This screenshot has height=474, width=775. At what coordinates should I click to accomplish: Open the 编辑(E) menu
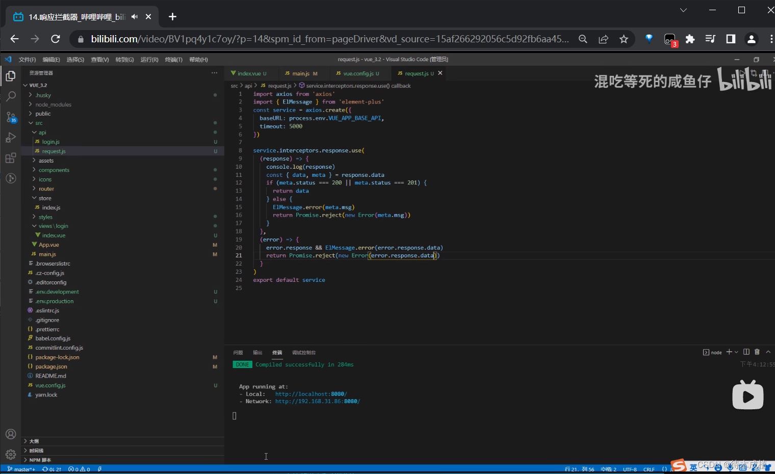tap(51, 60)
